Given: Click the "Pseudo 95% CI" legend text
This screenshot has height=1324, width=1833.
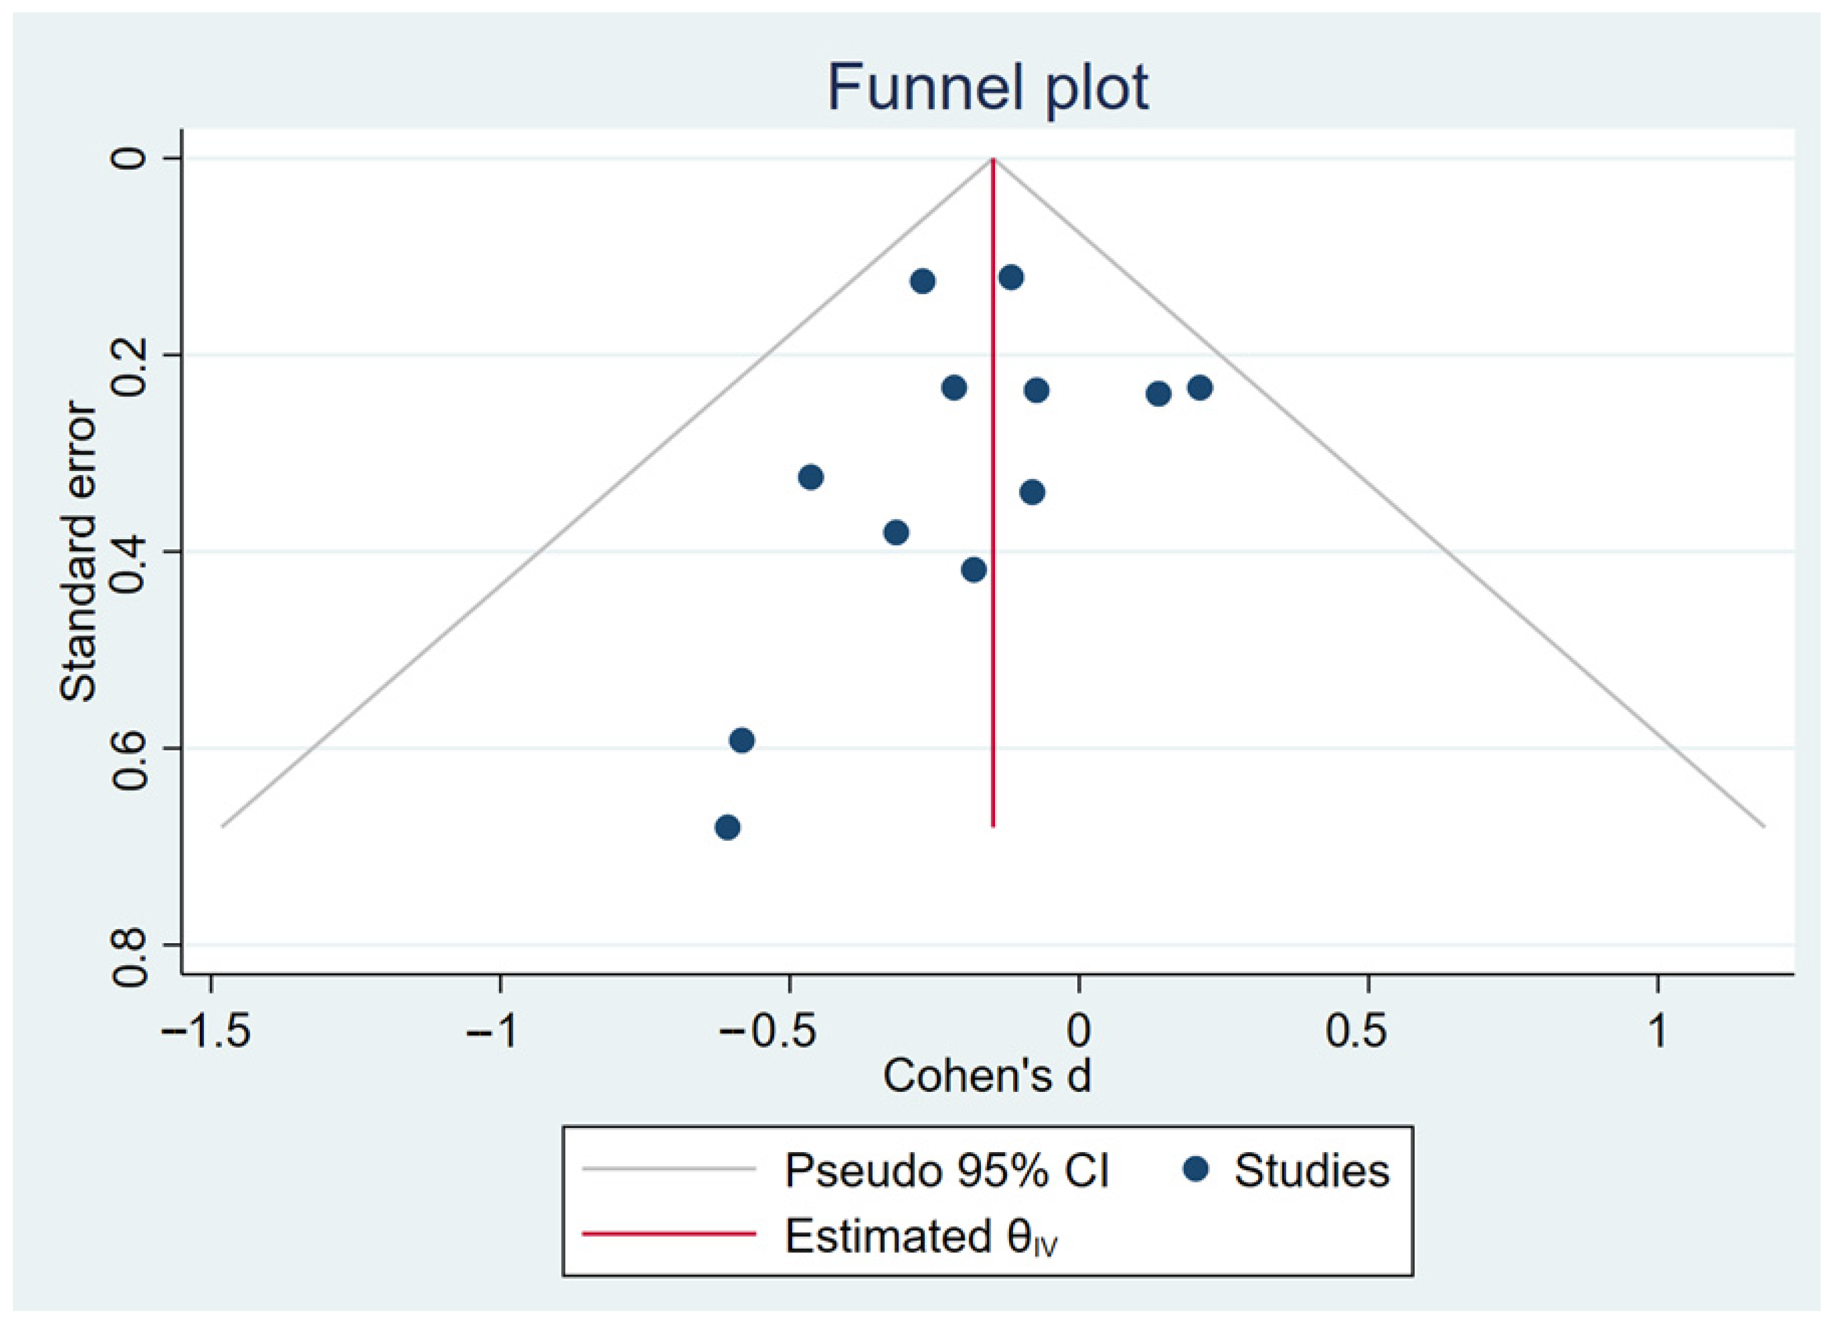Looking at the screenshot, I should [947, 1170].
